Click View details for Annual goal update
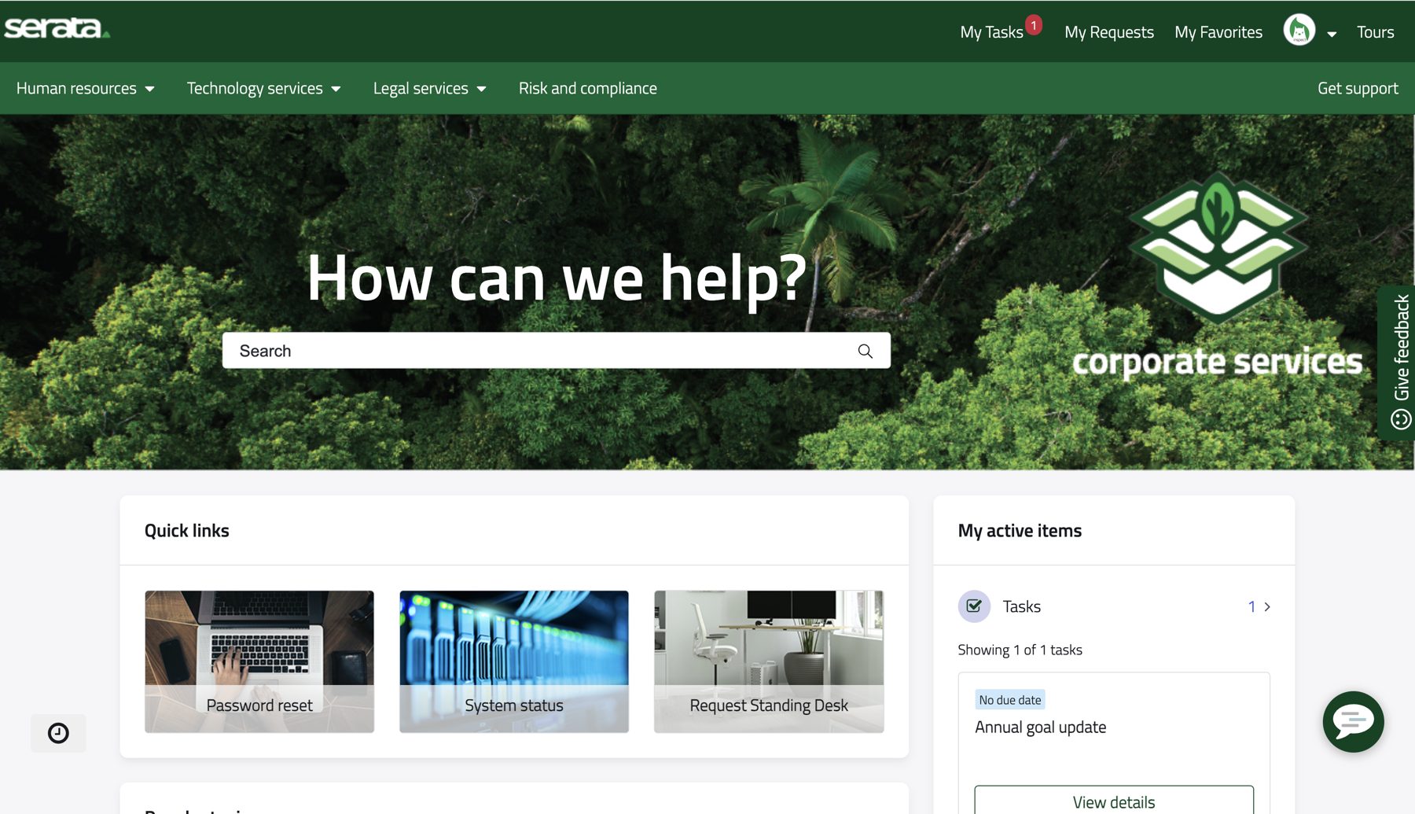This screenshot has height=814, width=1415. coord(1114,801)
